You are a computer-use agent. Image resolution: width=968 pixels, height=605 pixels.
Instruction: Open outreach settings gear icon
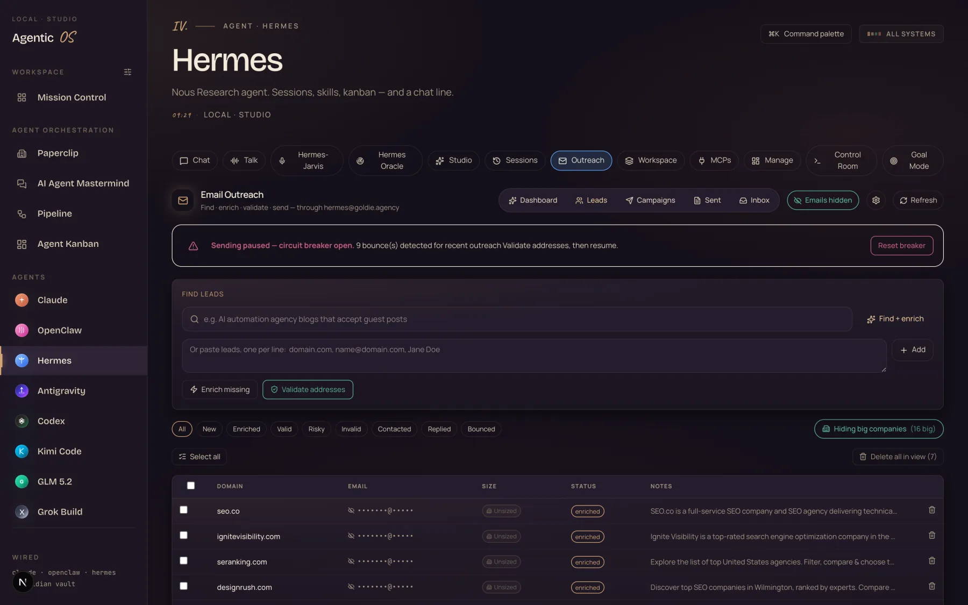point(876,201)
